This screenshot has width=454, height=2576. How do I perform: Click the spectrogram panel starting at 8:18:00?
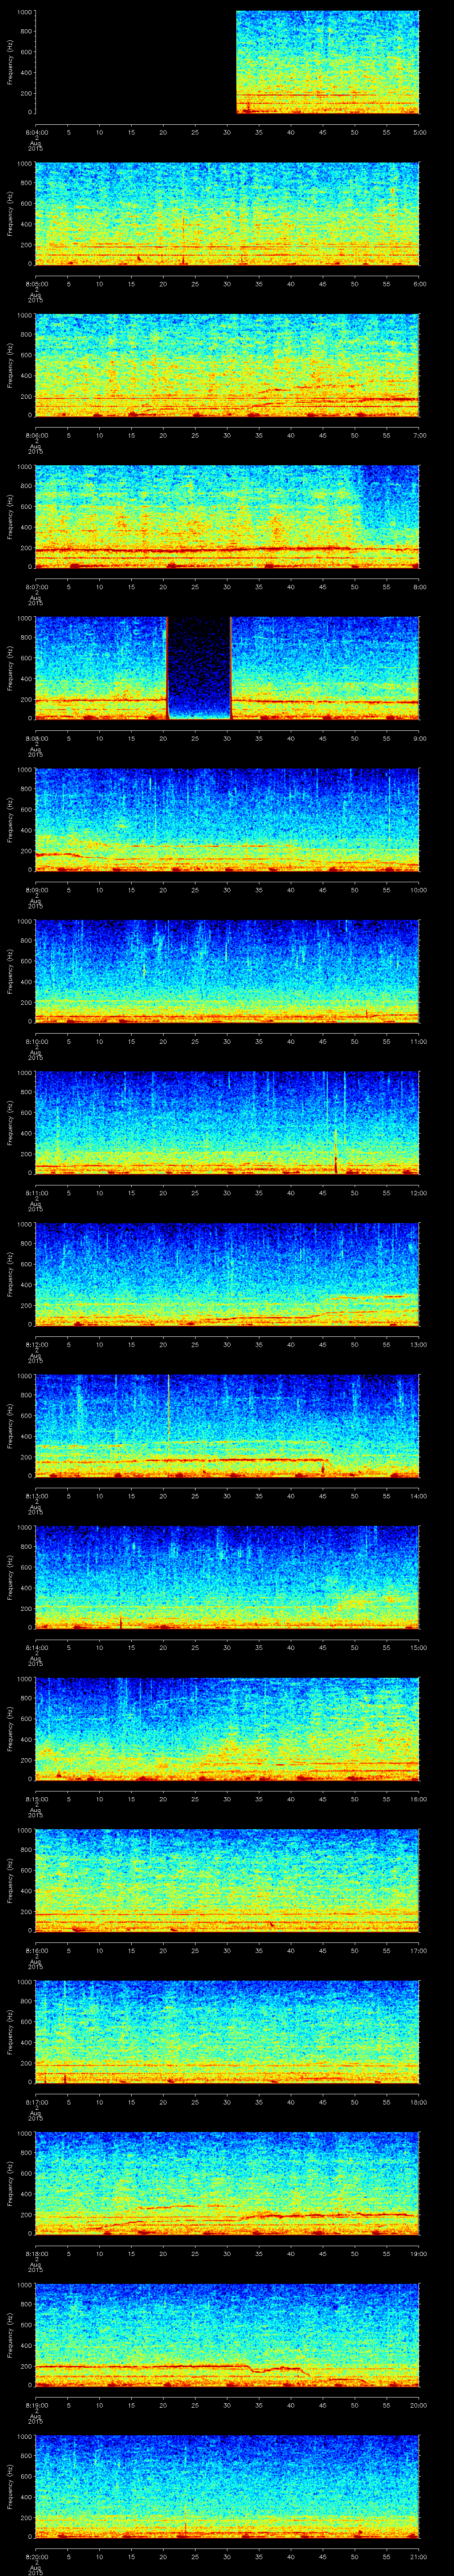pyautogui.click(x=227, y=2183)
